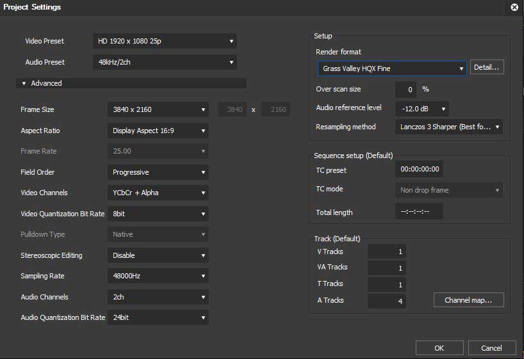Screen dimensions: 524x359
Task: Click the Over scan size field
Action: click(405, 90)
